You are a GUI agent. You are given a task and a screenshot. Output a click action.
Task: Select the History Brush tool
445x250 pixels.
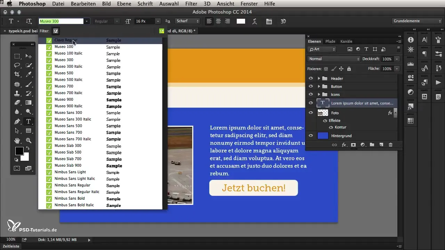29,93
